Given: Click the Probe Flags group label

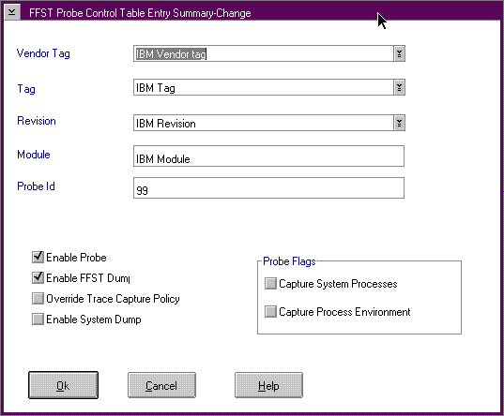Looking at the screenshot, I should pos(289,261).
